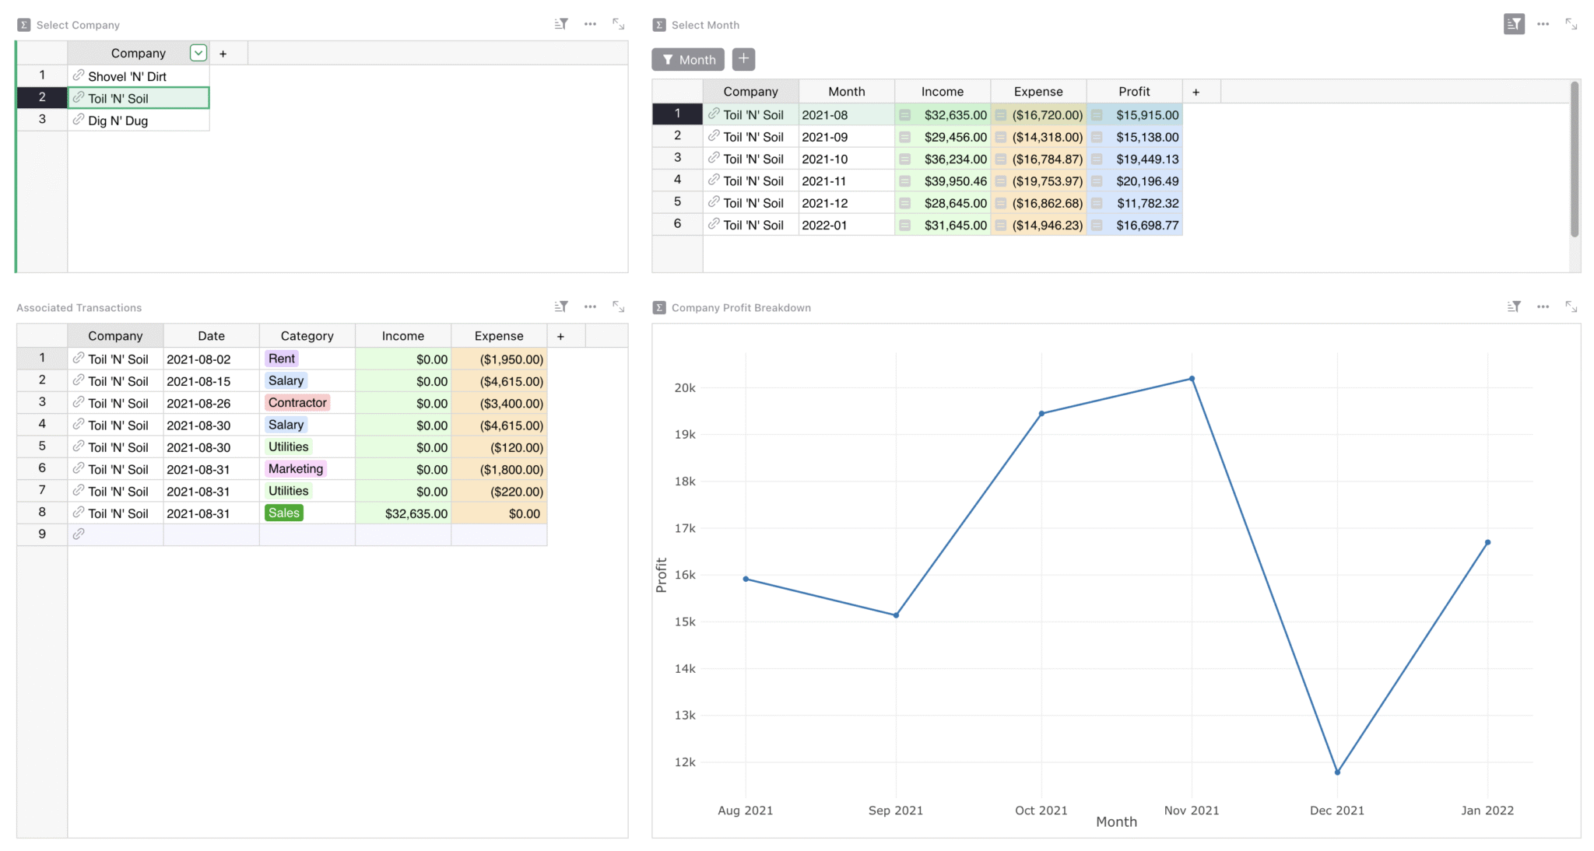Open the ellipsis menu on Associated Transactions
Viewport: 1594px width, 851px height.
(590, 306)
